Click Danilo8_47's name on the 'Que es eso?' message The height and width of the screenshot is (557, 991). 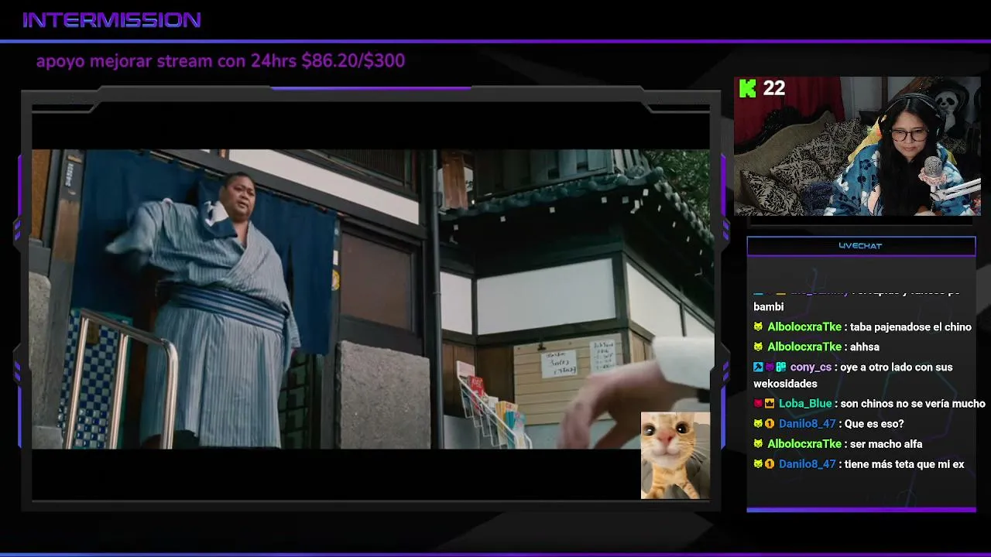[x=808, y=424]
